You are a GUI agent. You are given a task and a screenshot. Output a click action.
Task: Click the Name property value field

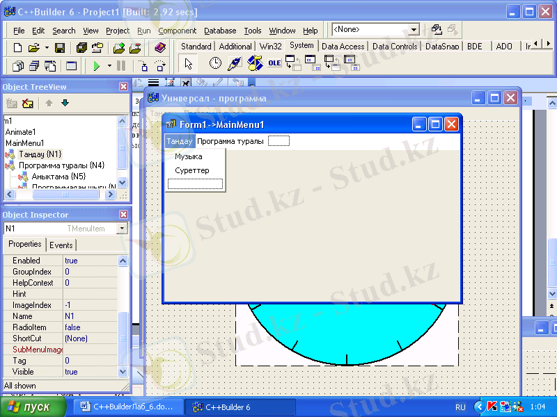(89, 316)
